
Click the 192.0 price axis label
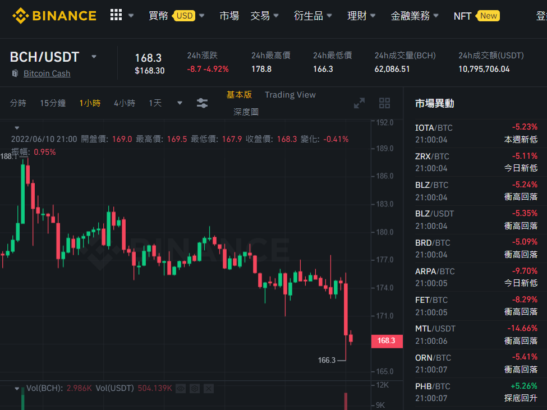coord(385,123)
